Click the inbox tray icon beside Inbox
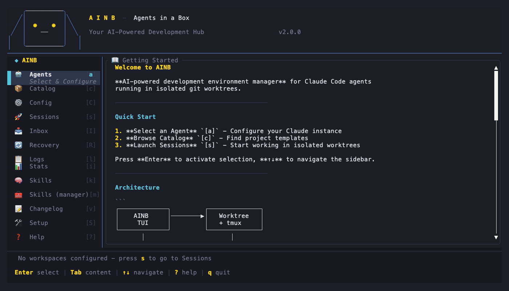Viewport: 509px width, 291px height. [19, 131]
